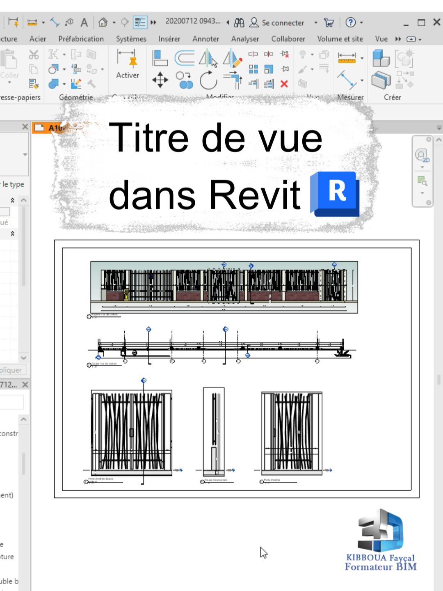This screenshot has width=443, height=591.
Task: Select the Align tool in Modifier panel
Action: (160, 58)
